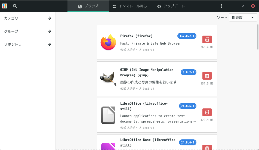Viewport: 259px width, 150px height.
Task: Click the software center logo icon
Action: 5,6
